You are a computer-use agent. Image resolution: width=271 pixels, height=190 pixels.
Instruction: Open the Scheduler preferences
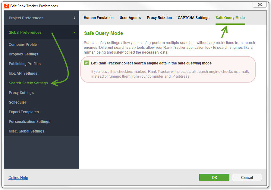[x=17, y=102]
